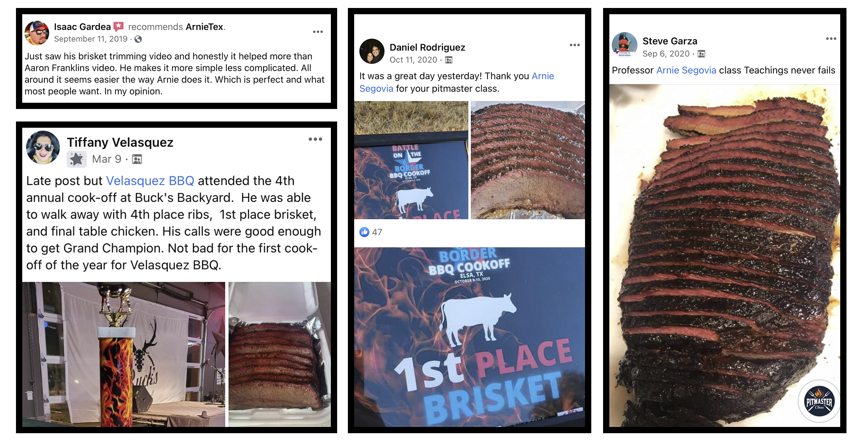The image size is (868, 445).
Task: Open the ellipsis menu on Steve Garza's post
Action: (831, 39)
